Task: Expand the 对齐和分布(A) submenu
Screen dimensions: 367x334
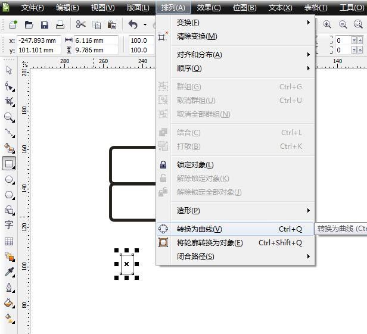Action: [235, 55]
